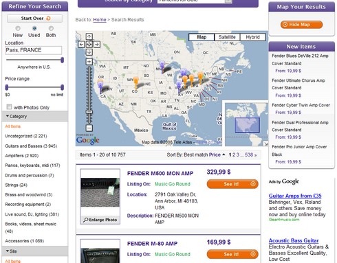Switch map to Satellite view

pyautogui.click(x=227, y=37)
